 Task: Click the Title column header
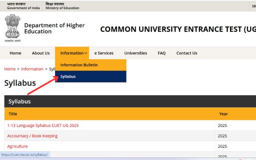tap(13, 114)
